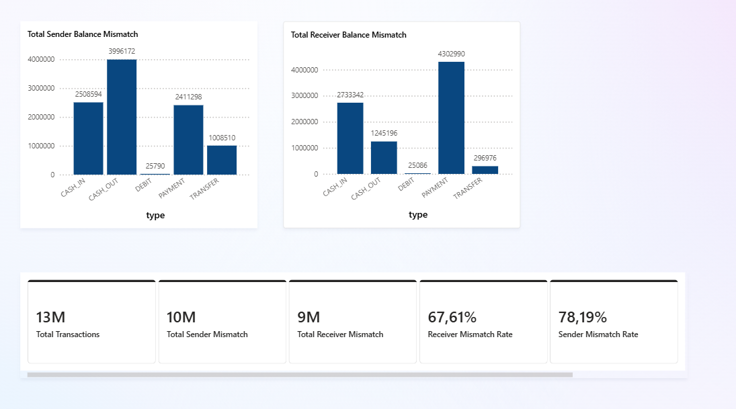Click the TRANSFER bar in Receiver chart

click(485, 170)
